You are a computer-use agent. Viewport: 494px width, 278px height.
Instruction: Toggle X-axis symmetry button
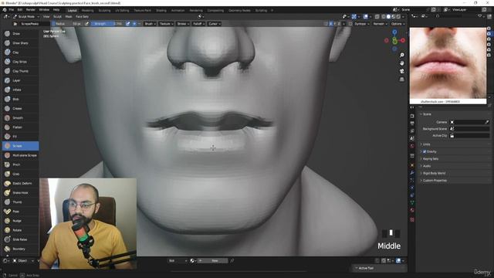click(x=330, y=24)
